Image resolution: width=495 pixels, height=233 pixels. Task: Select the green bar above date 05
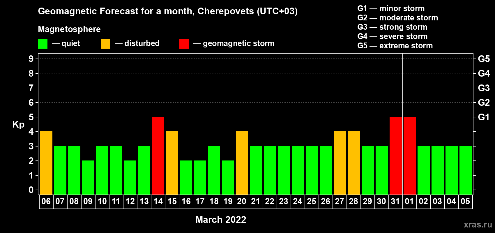click(466, 170)
